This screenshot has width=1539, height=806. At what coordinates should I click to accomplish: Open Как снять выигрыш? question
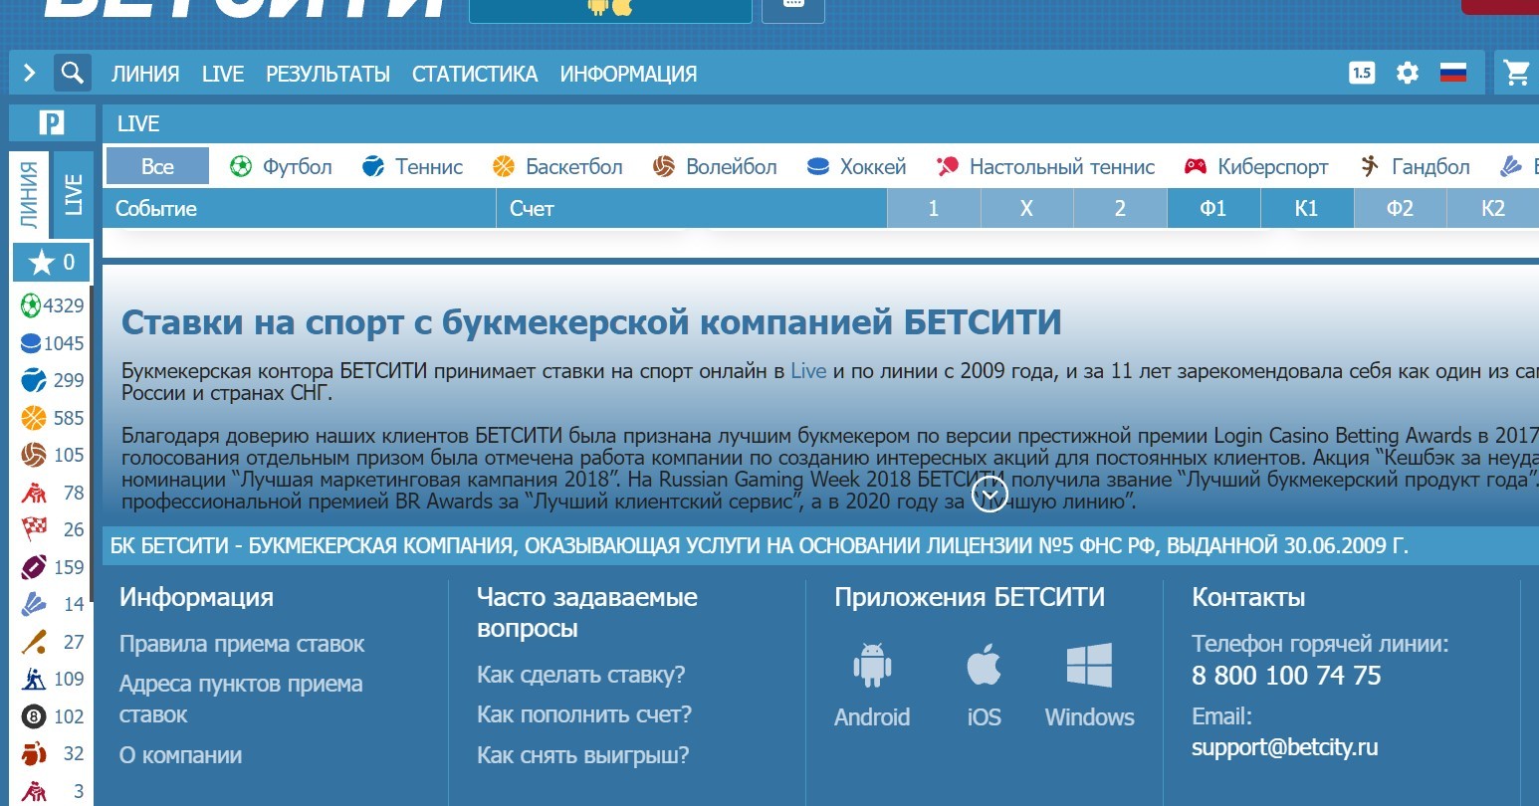click(583, 755)
